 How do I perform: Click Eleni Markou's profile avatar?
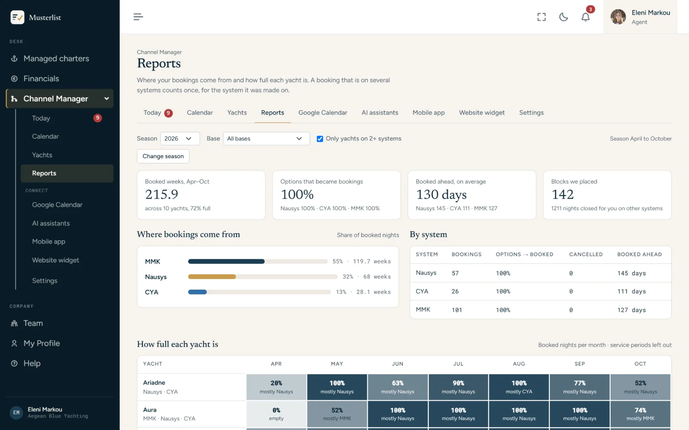click(x=618, y=17)
